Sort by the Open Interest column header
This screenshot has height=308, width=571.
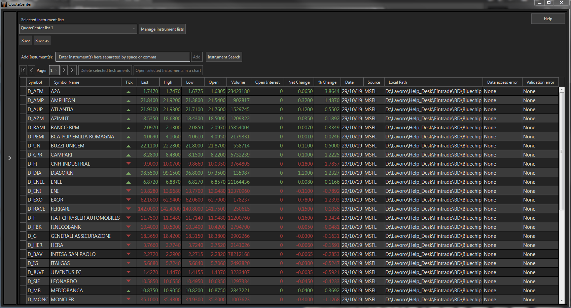point(267,82)
